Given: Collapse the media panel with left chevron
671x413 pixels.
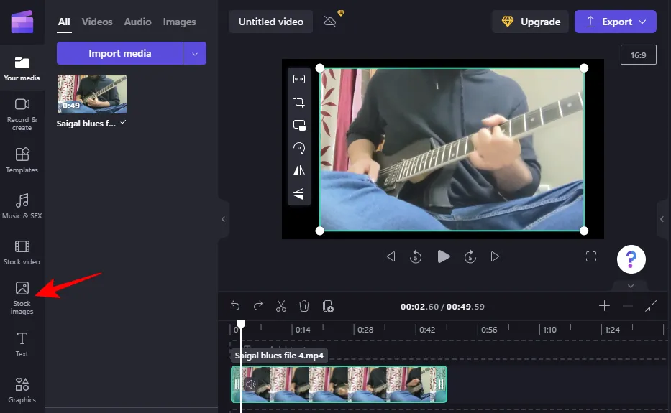Looking at the screenshot, I should pyautogui.click(x=223, y=219).
